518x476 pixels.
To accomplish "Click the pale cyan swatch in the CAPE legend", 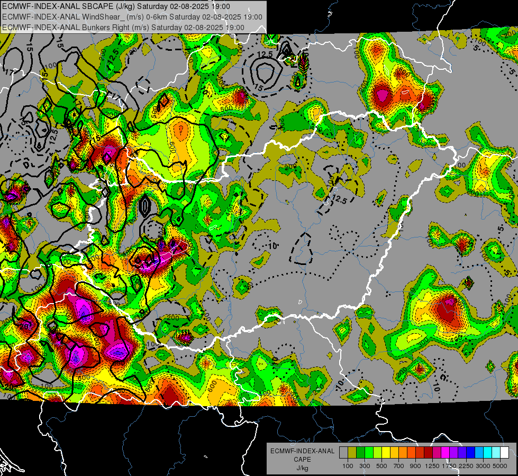I will pos(496,453).
